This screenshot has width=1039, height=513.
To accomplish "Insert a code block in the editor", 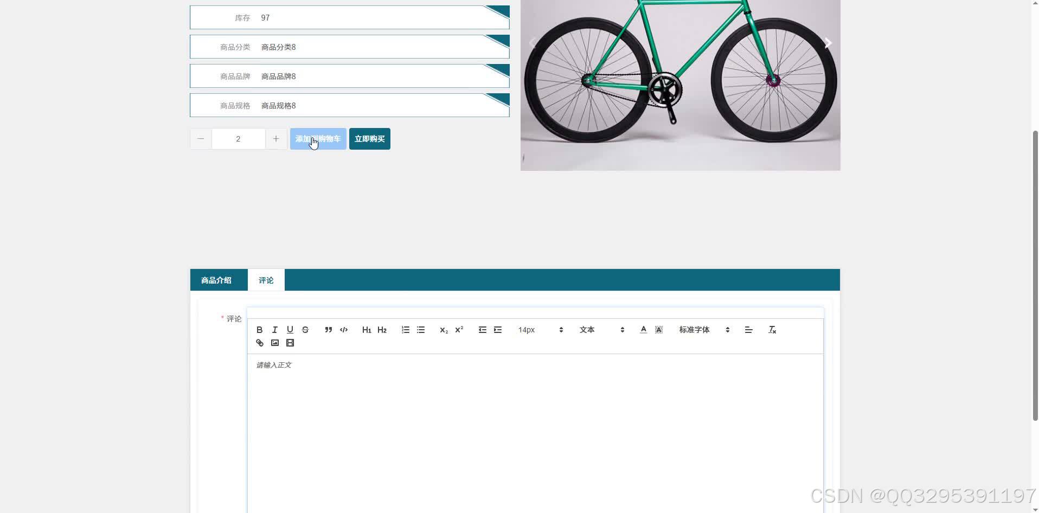I will (343, 330).
